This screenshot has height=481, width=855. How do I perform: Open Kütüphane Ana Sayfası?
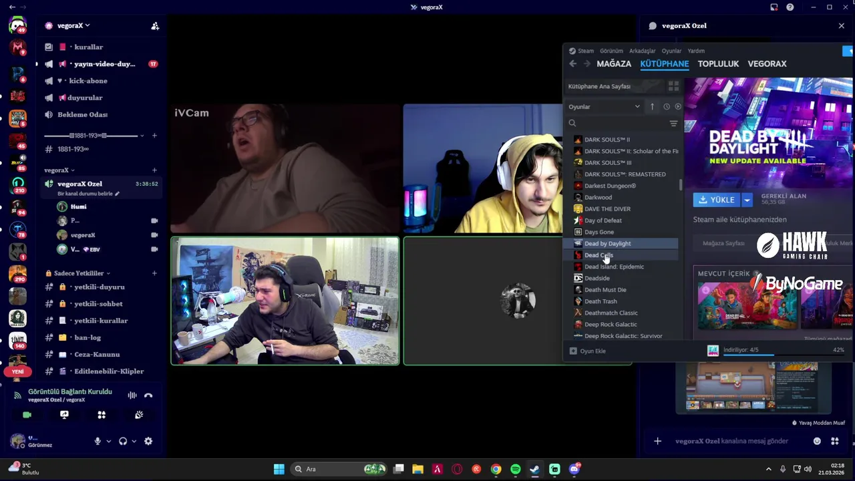pos(599,86)
